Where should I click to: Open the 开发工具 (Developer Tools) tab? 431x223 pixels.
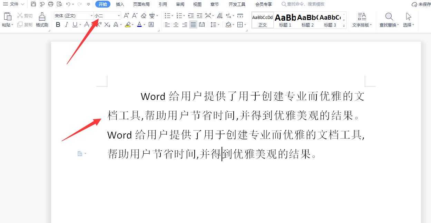pos(237,4)
